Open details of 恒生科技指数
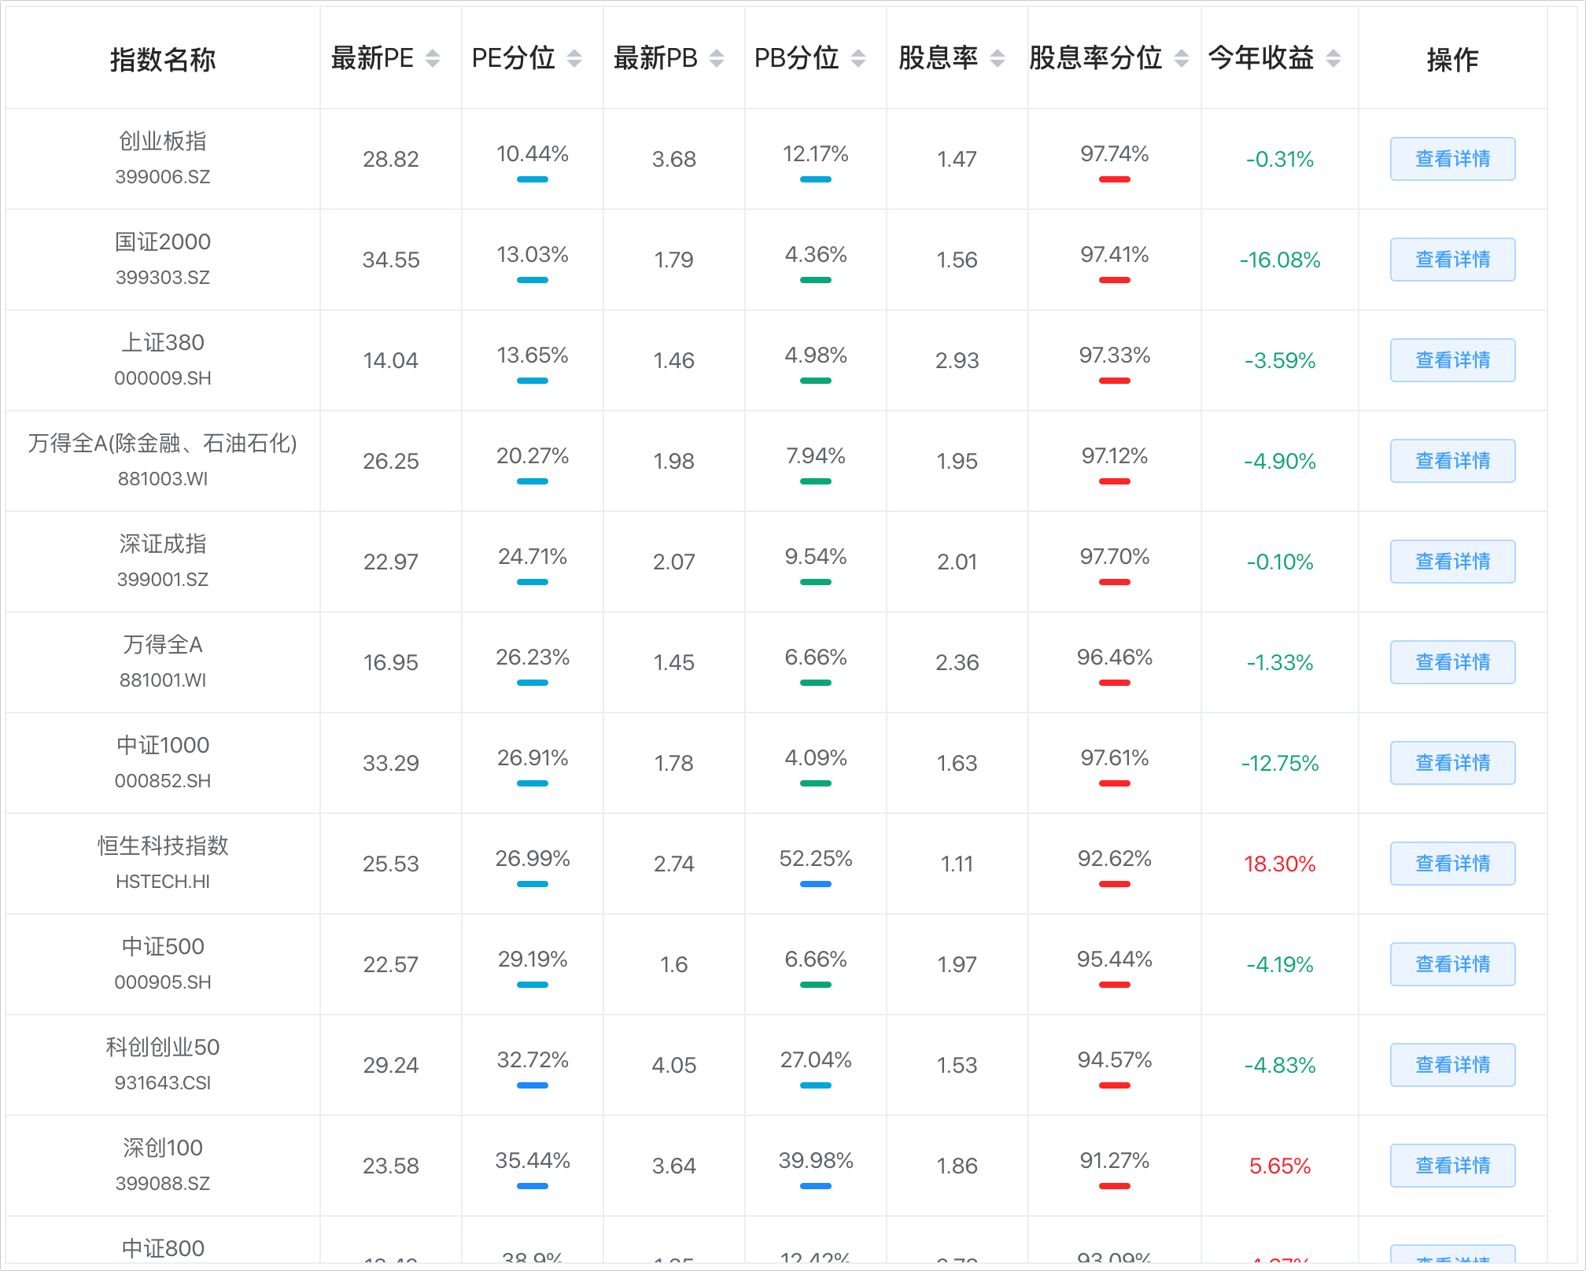 point(1452,864)
